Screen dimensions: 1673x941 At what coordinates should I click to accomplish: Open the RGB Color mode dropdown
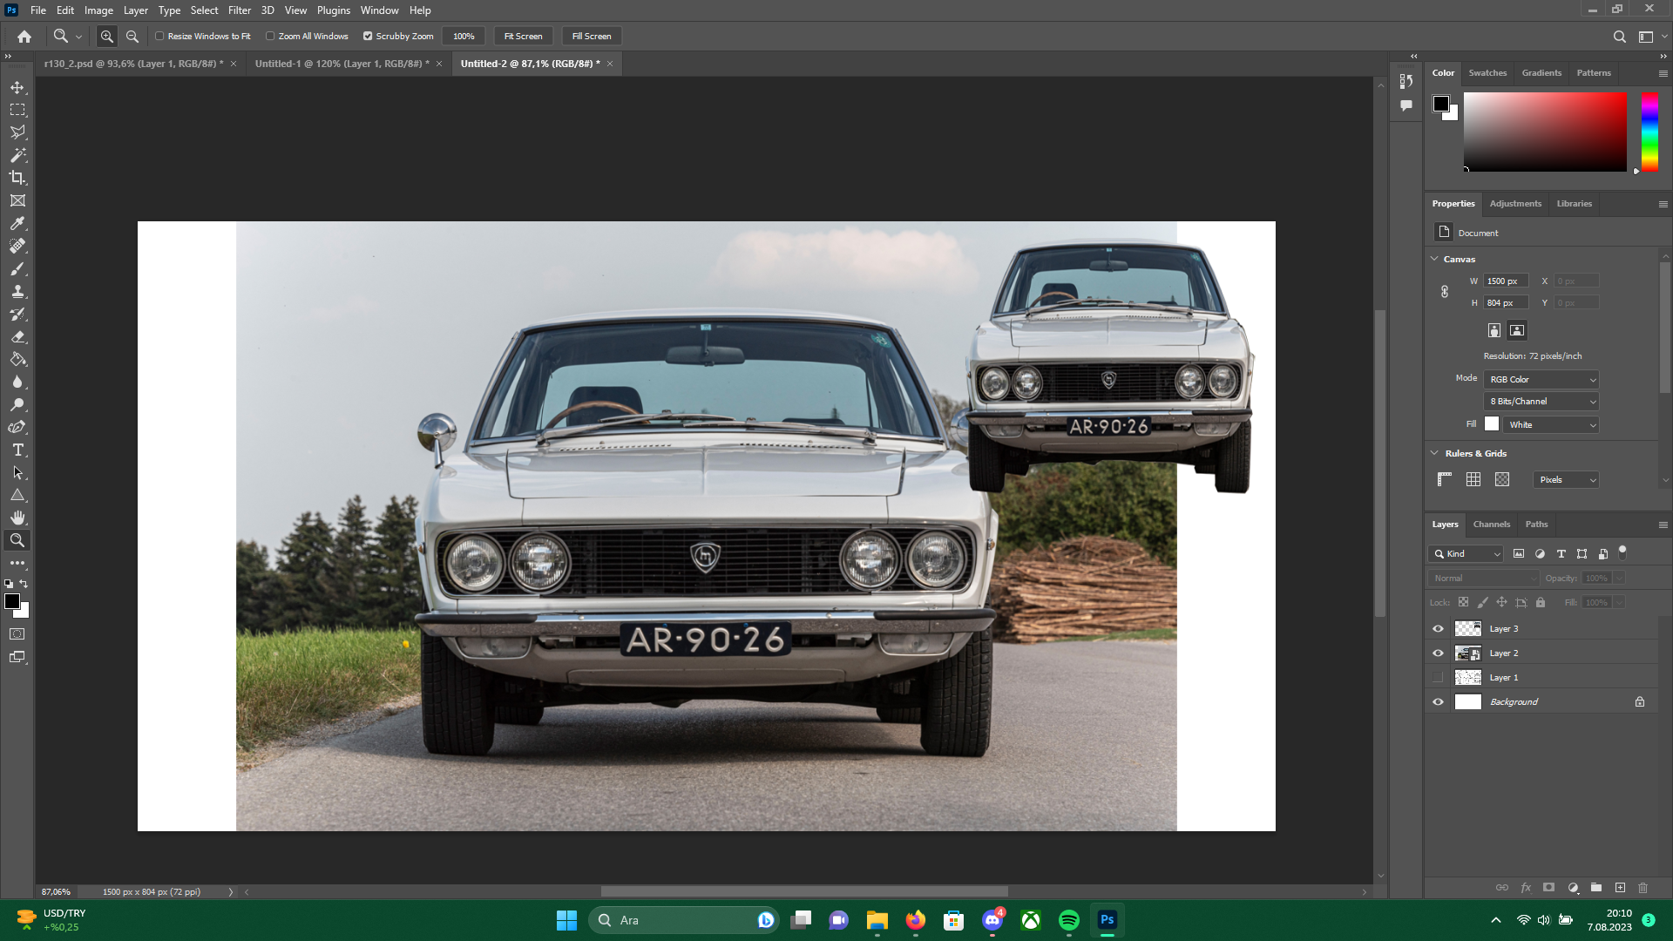pyautogui.click(x=1541, y=380)
